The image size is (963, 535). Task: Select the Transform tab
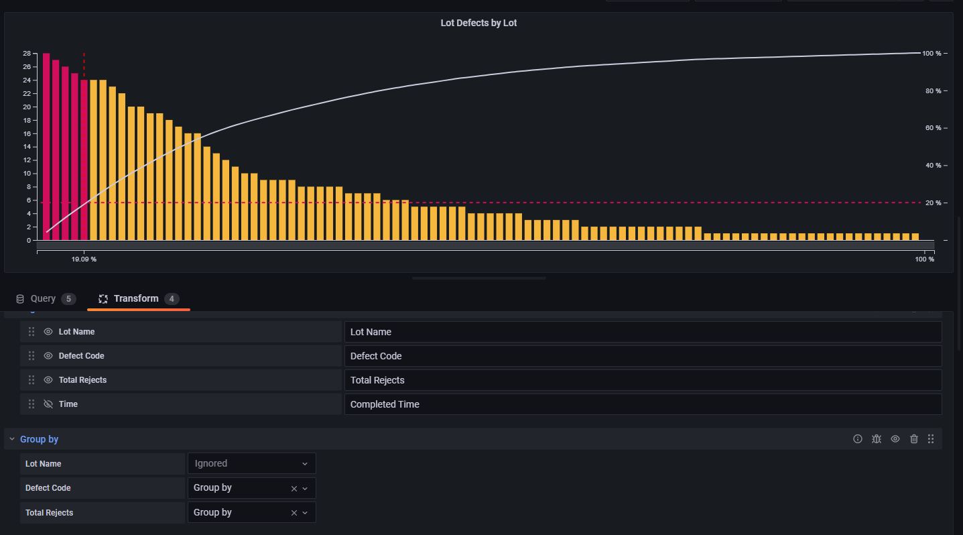(x=137, y=298)
